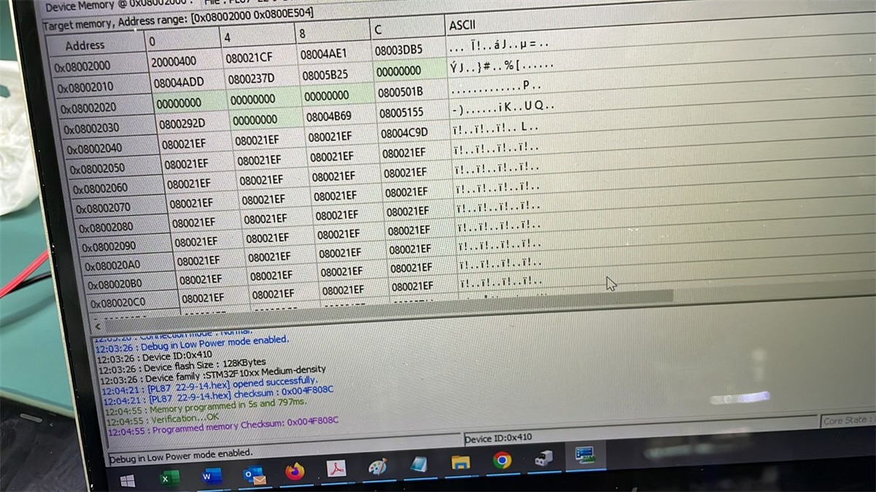Select the cell containing 0800501B
Screen dimensions: 876x492
[401, 92]
